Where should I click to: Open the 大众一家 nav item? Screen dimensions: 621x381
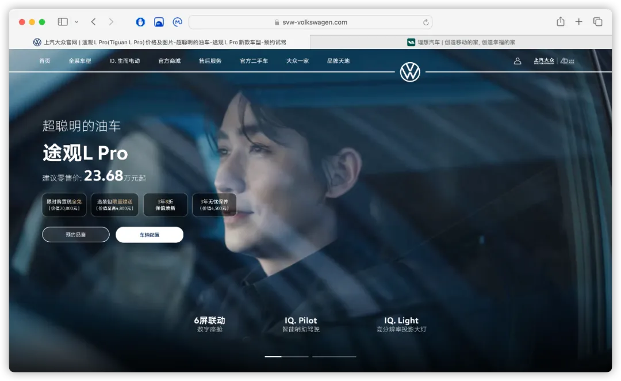tap(297, 60)
